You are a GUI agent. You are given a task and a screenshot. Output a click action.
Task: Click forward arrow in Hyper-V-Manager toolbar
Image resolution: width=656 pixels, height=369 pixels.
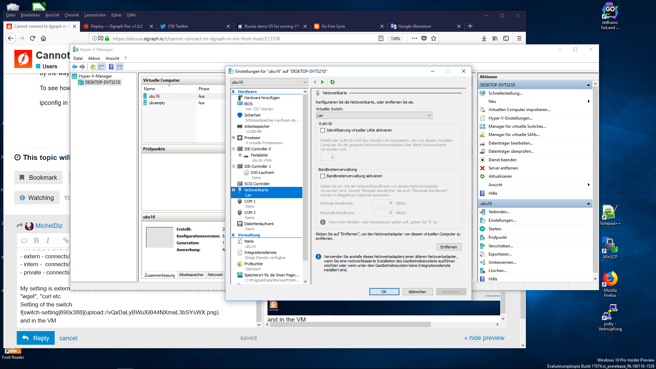pyautogui.click(x=82, y=67)
